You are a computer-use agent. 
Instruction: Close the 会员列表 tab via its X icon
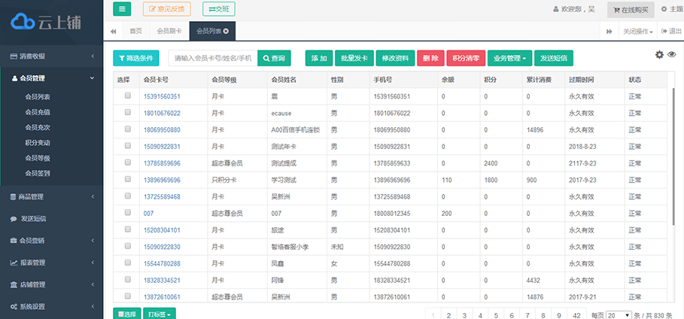point(226,31)
